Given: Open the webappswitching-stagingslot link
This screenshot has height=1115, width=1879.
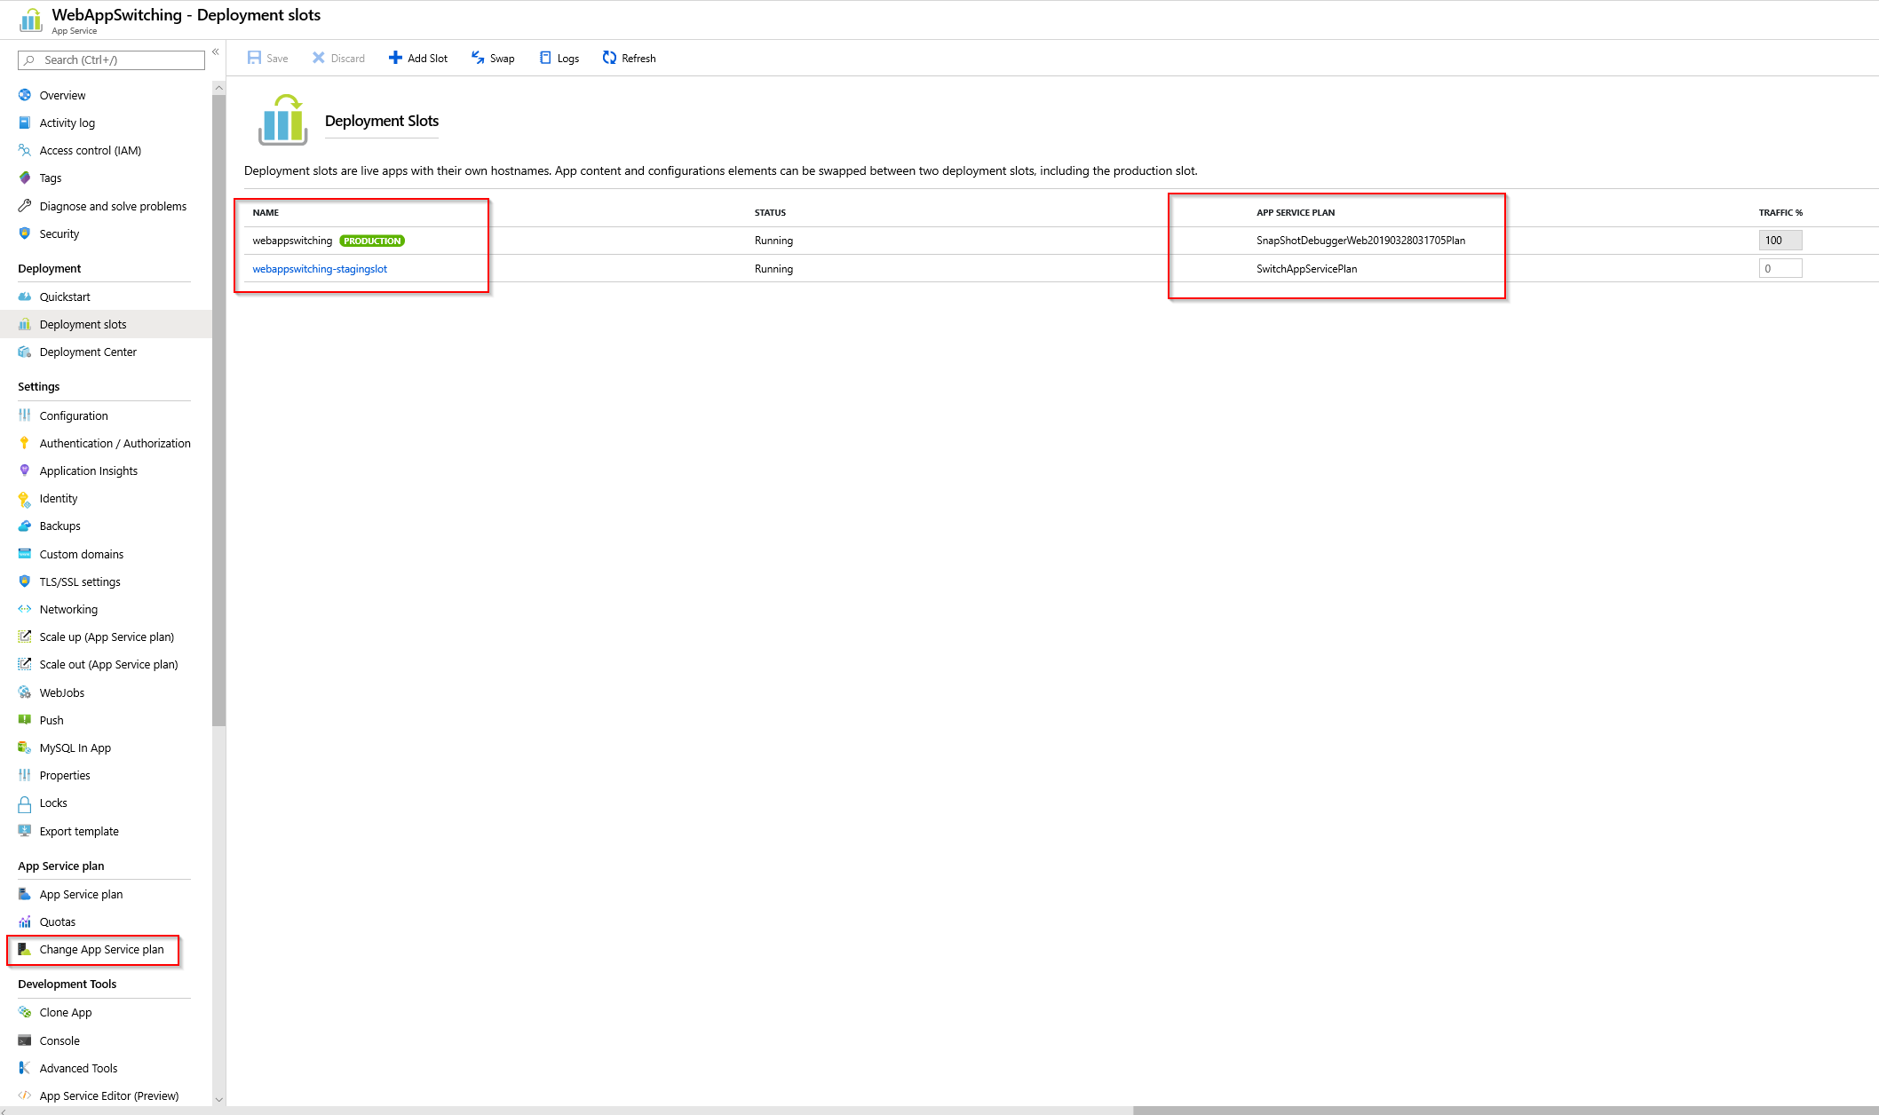Looking at the screenshot, I should click(320, 268).
